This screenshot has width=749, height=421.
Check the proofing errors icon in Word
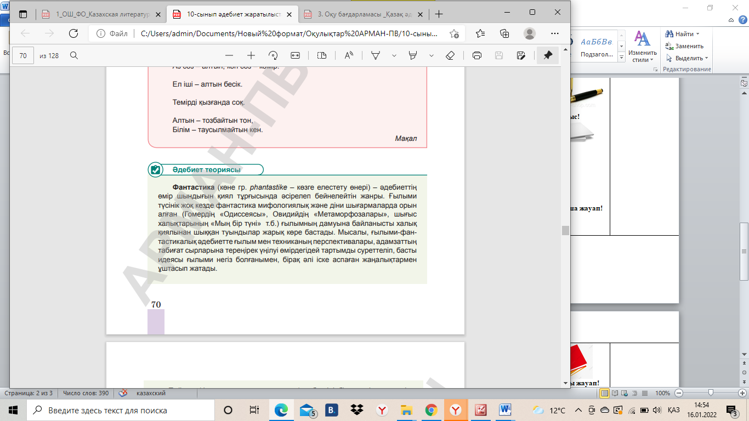click(123, 393)
